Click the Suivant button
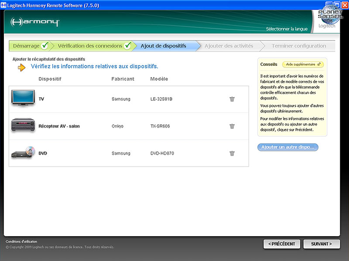The image size is (349, 261). [x=322, y=244]
